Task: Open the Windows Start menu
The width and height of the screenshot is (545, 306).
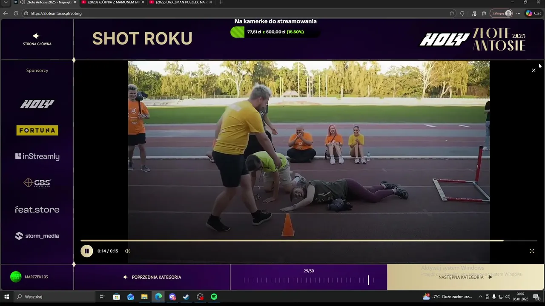Action: (6, 297)
